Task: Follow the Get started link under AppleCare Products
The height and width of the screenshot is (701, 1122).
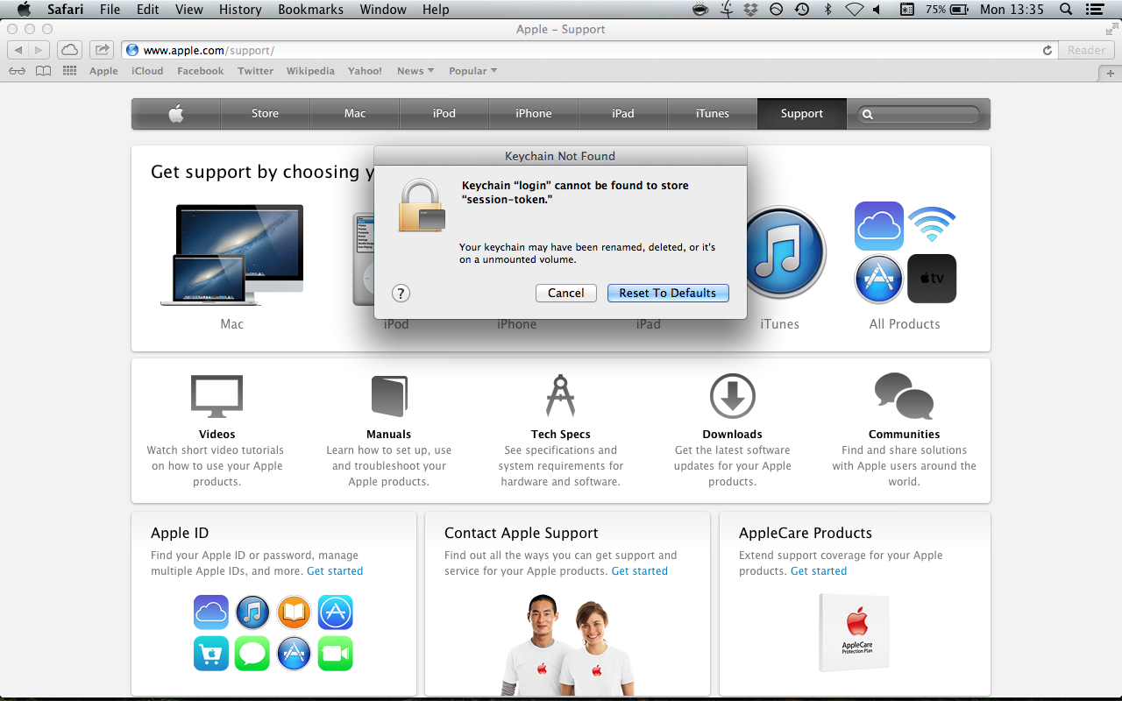Action: click(819, 570)
